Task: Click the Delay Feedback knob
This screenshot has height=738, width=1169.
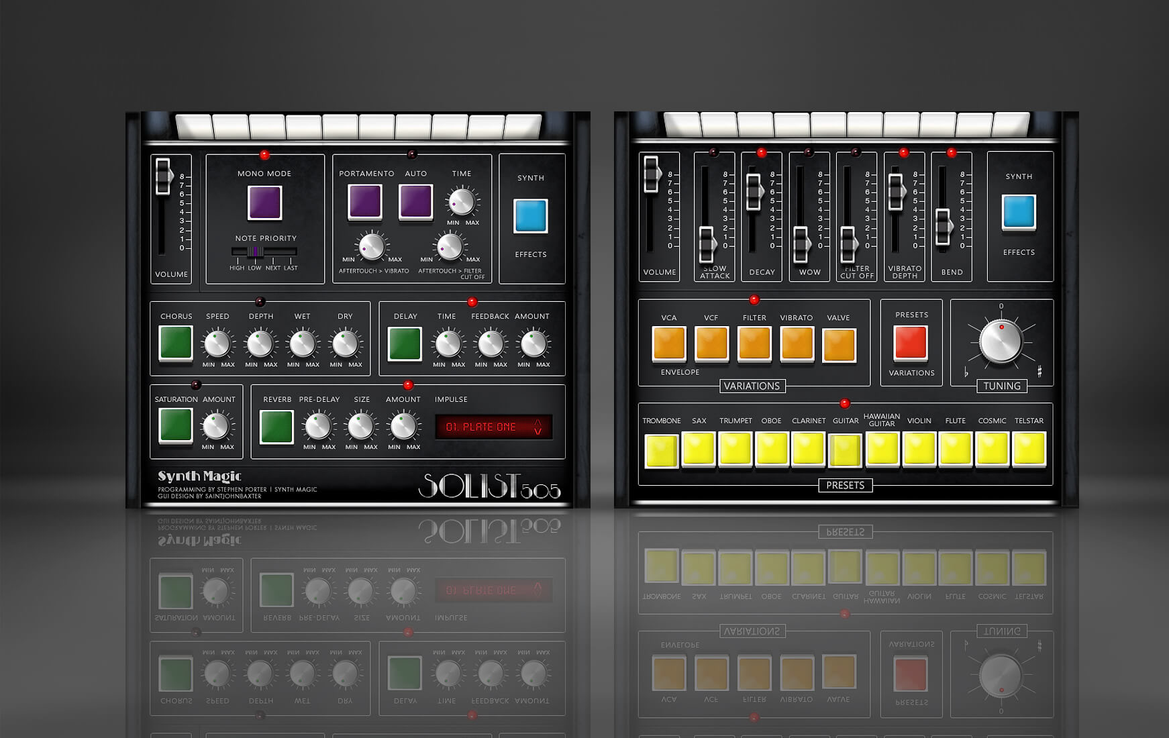Action: [x=490, y=344]
